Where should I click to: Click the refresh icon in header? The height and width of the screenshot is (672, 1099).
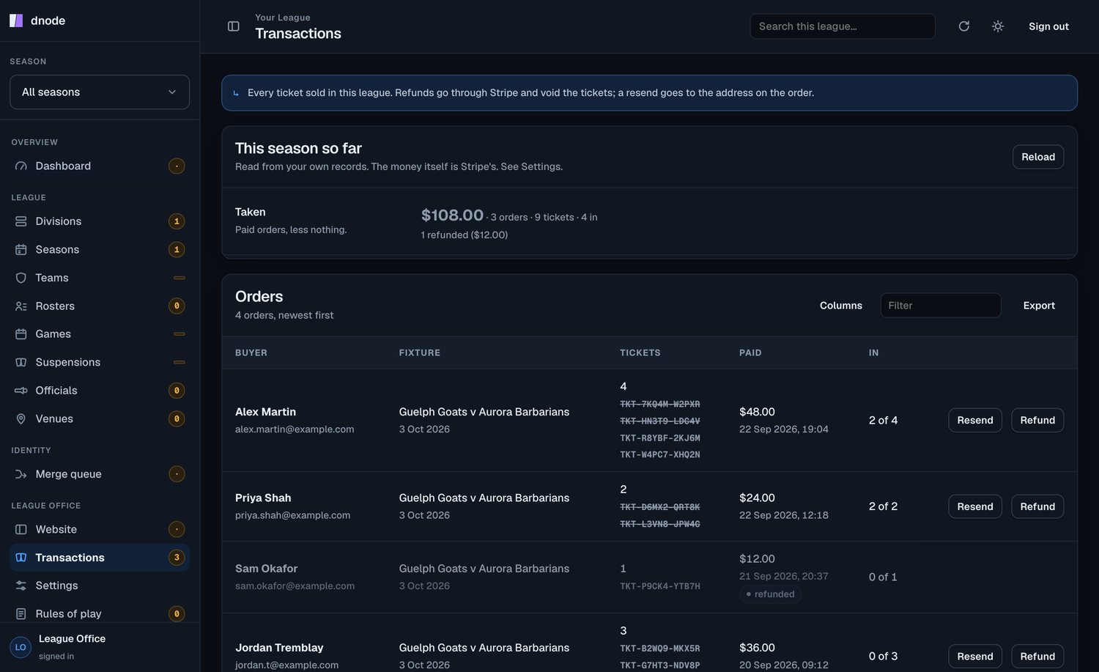(x=964, y=26)
